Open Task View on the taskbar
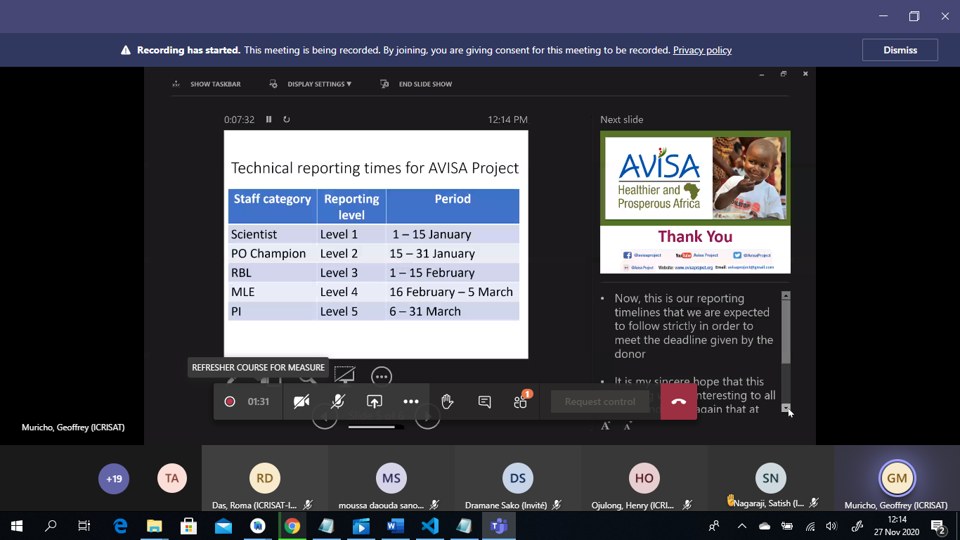The width and height of the screenshot is (960, 540). tap(84, 525)
